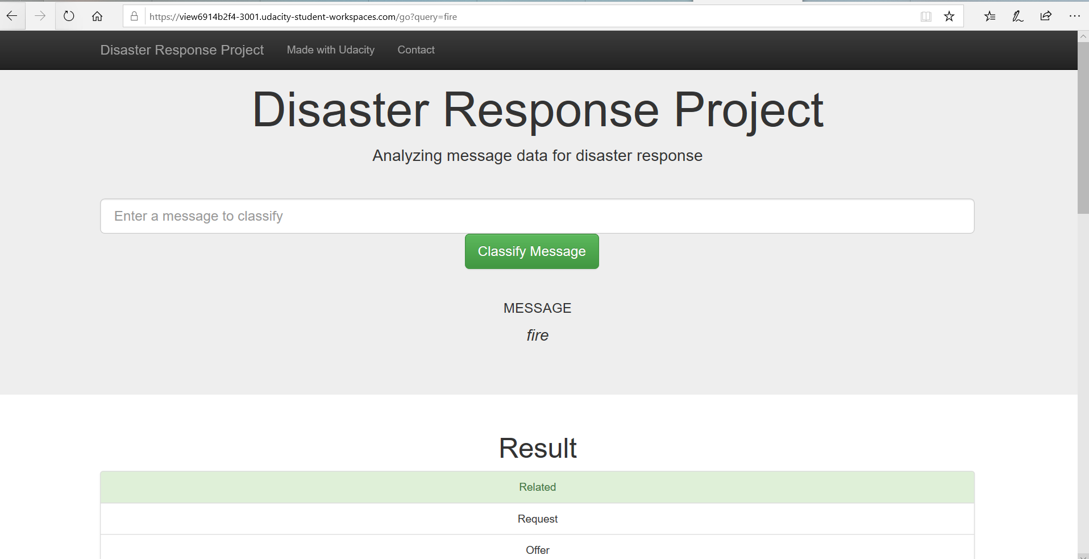
Task: Open the favorites hub icon
Action: pos(990,16)
